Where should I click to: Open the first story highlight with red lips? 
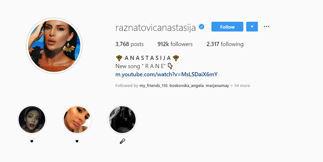click(32, 119)
